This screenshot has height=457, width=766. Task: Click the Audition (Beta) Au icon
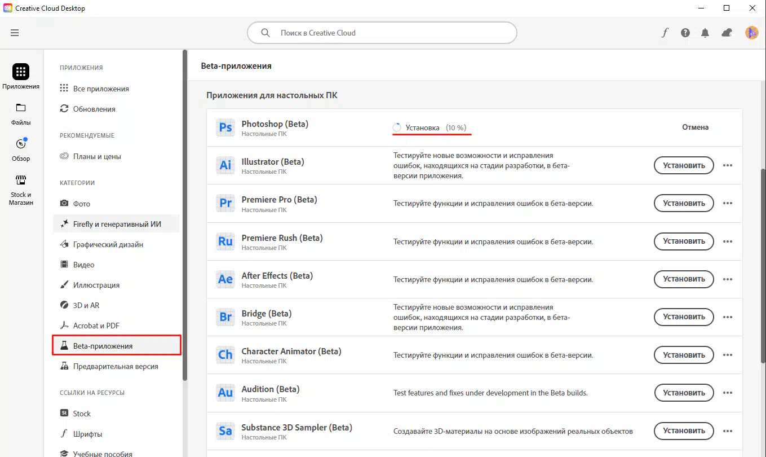(x=225, y=393)
